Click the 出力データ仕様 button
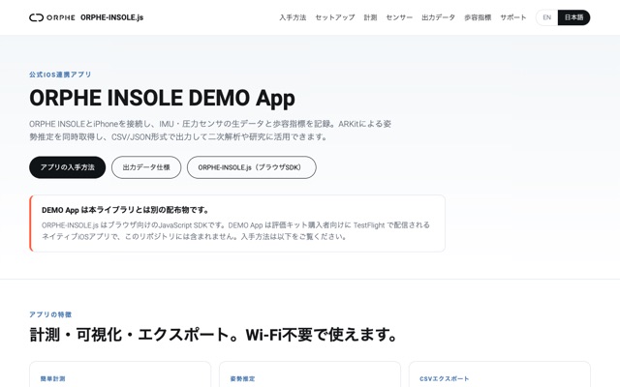Image resolution: width=620 pixels, height=387 pixels. coord(146,167)
